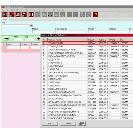The height and width of the screenshot is (133, 133).
Task: Select the I-MIEV(BRAZIL) row
Action: coord(88,66)
